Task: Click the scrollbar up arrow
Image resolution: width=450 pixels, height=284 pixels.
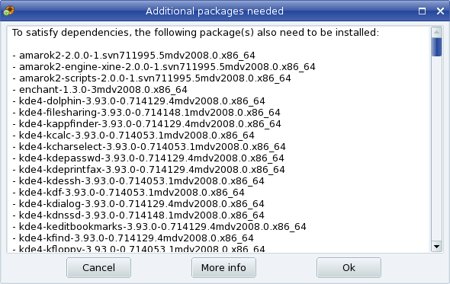Action: (436, 32)
